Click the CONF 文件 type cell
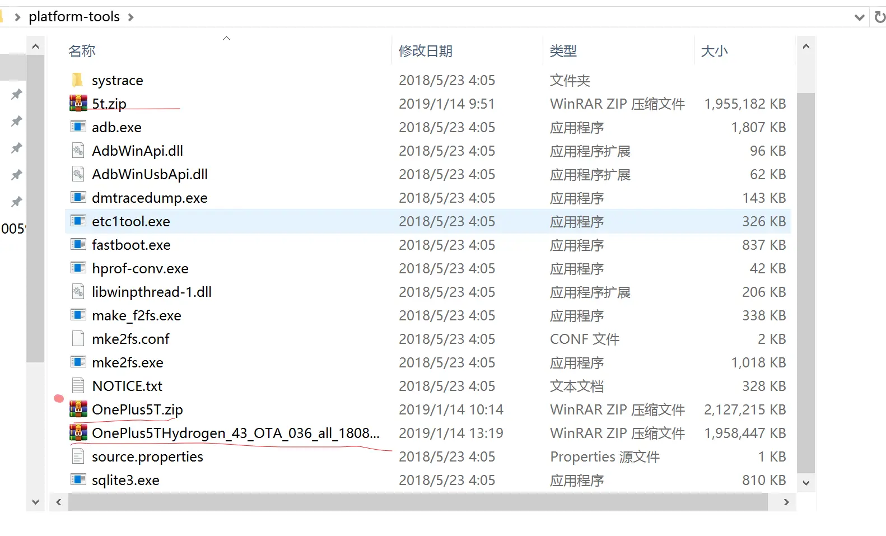Viewport: 886px width, 536px height. pos(585,339)
